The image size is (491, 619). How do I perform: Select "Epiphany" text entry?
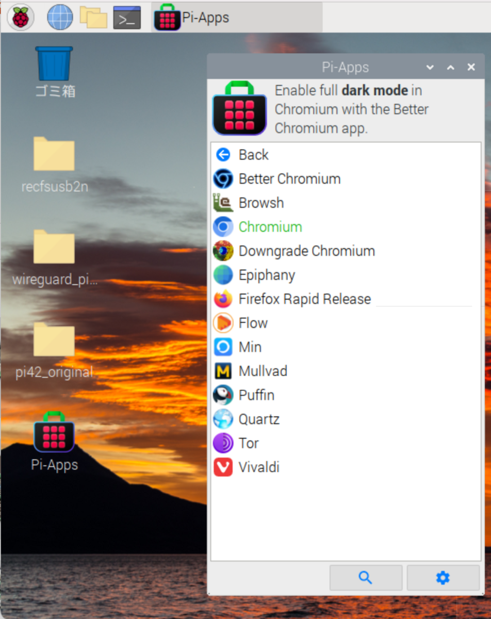[267, 275]
